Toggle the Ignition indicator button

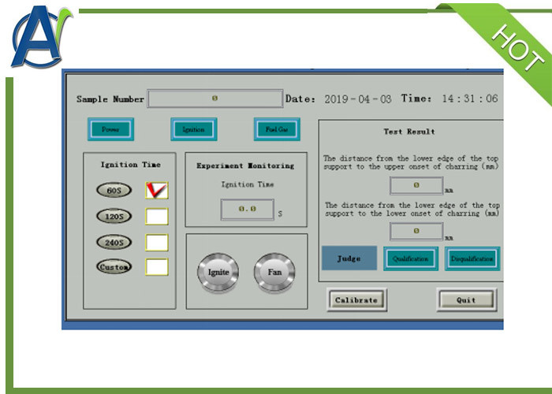(193, 129)
